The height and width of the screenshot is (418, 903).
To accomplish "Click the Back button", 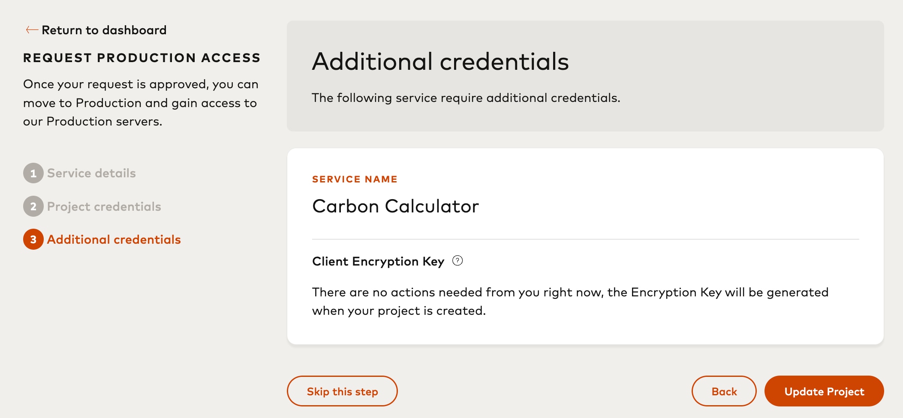I will click(x=724, y=391).
